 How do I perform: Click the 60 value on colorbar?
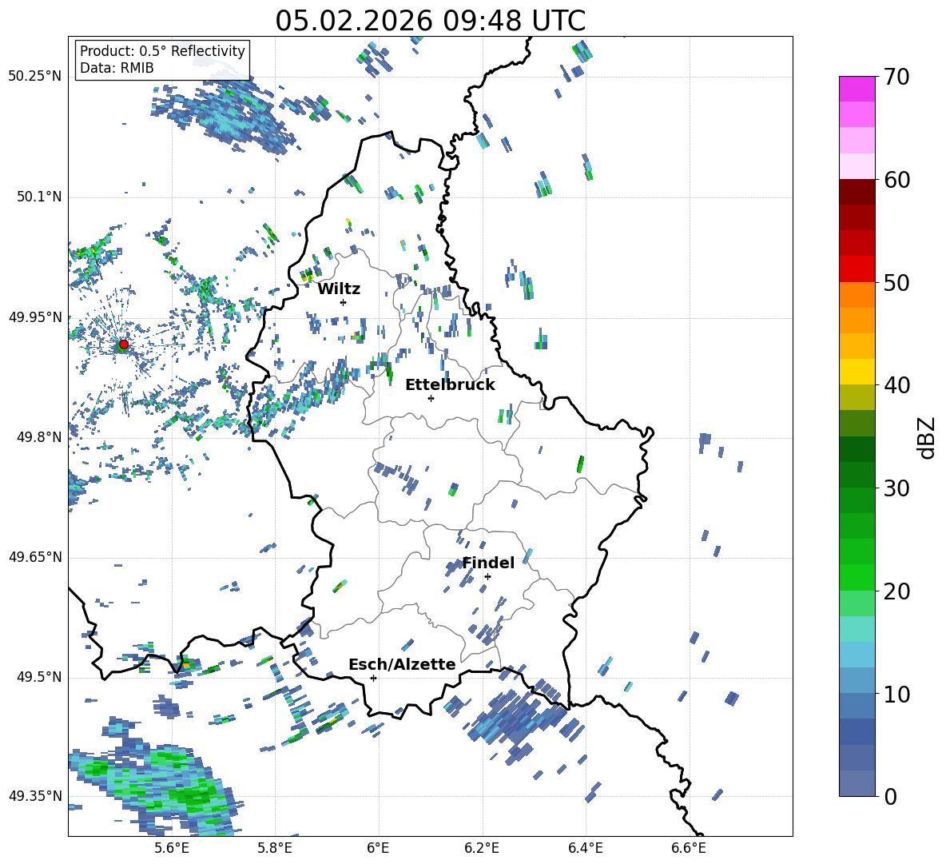(896, 180)
